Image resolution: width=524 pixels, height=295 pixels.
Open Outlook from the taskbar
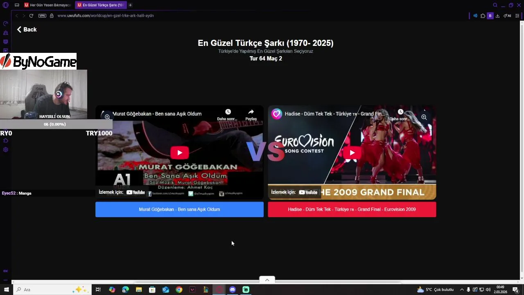click(x=165, y=290)
